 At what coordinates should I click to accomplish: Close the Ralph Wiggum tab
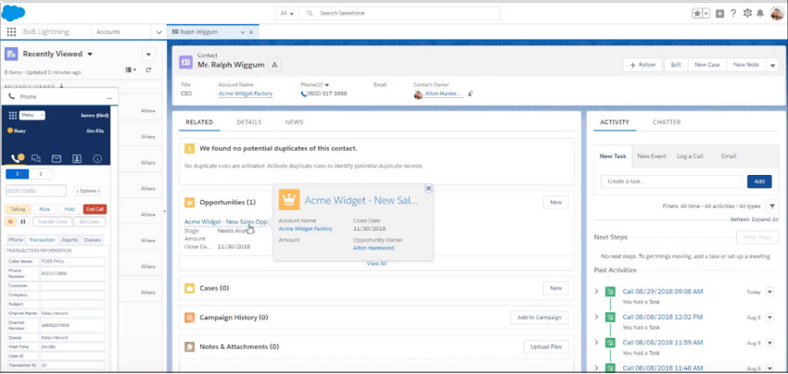pos(251,32)
